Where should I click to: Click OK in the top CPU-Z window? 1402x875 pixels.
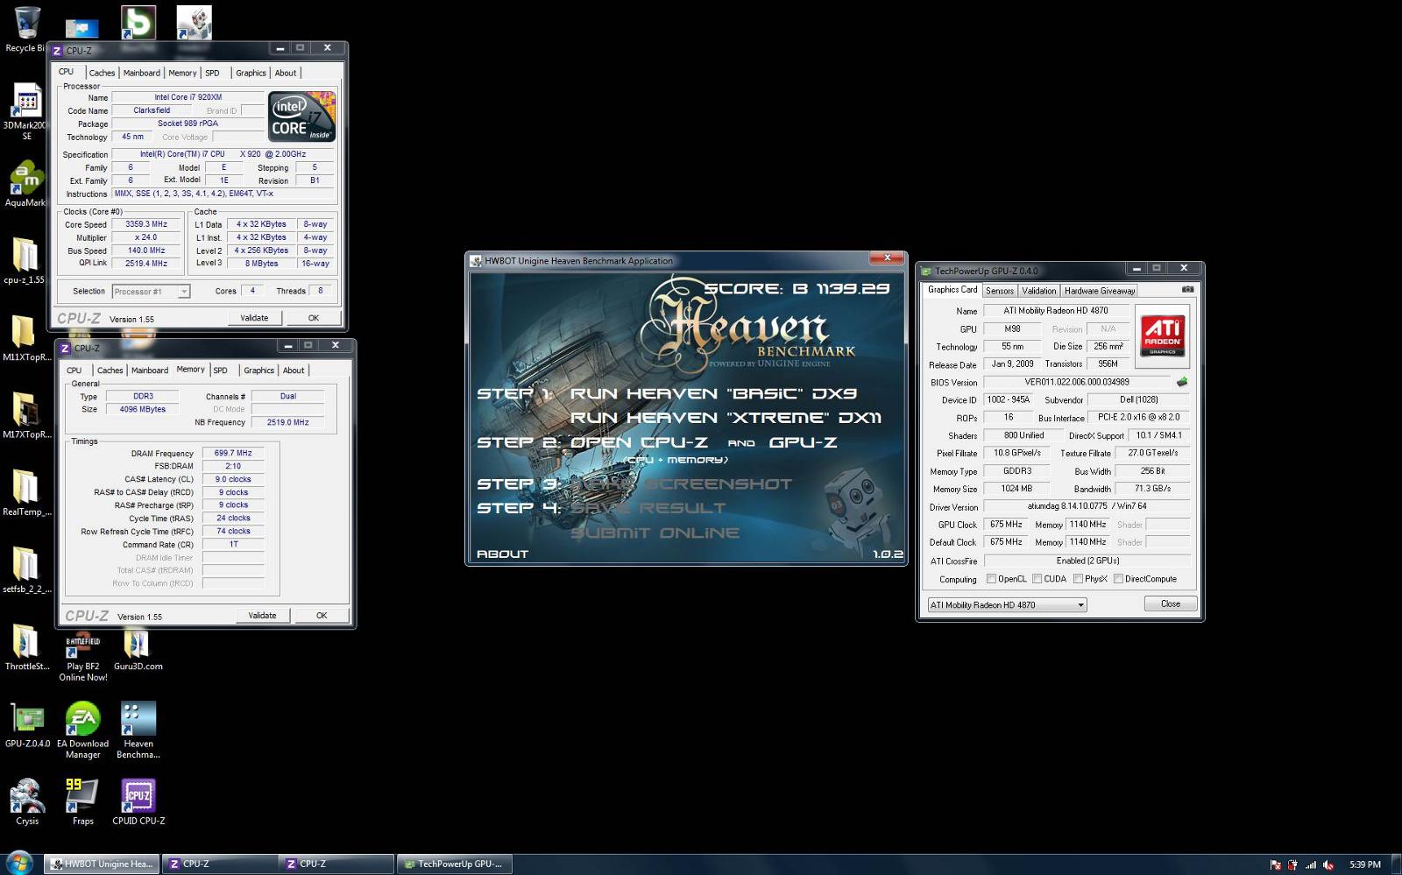314,318
